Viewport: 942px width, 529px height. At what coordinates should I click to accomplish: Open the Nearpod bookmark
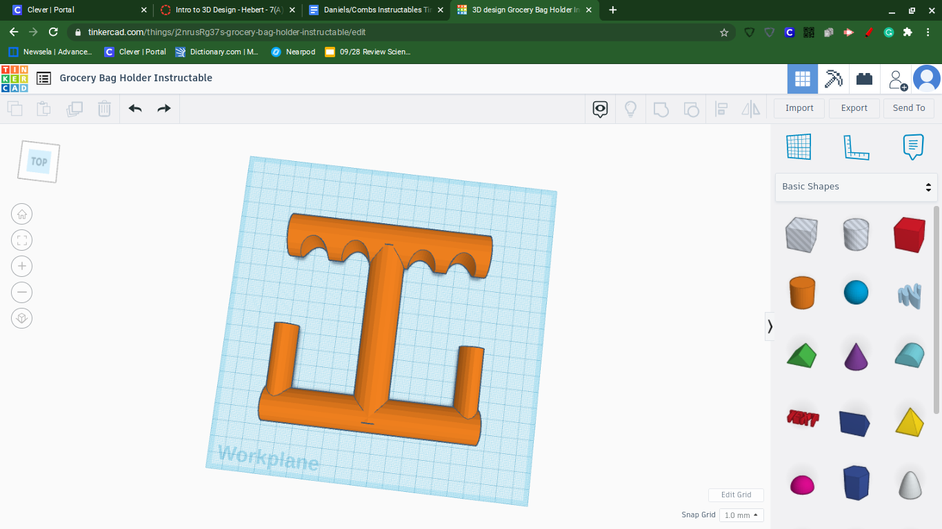click(293, 52)
